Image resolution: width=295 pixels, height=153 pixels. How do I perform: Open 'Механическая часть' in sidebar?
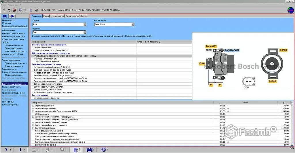[11, 87]
